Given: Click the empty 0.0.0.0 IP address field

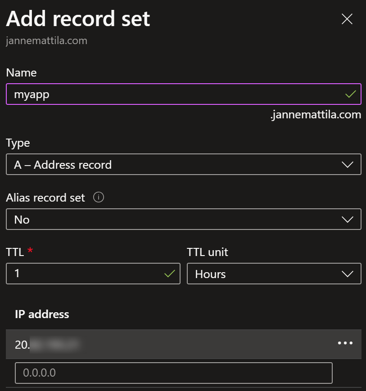Looking at the screenshot, I should [174, 373].
